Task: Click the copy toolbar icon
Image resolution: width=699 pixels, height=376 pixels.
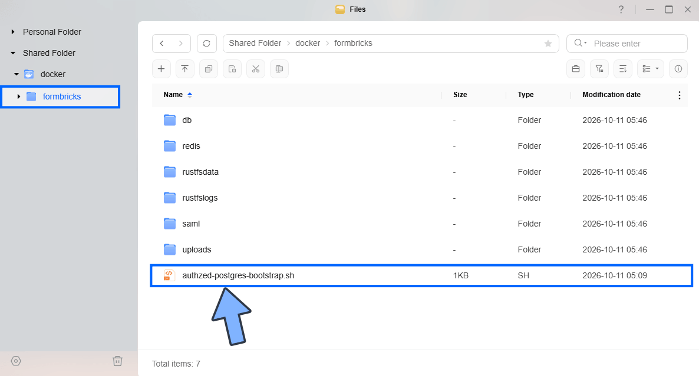Action: coord(208,68)
